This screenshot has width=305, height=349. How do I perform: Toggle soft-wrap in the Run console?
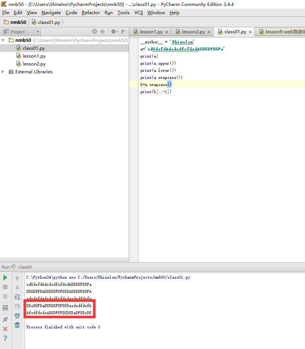pos(17,297)
